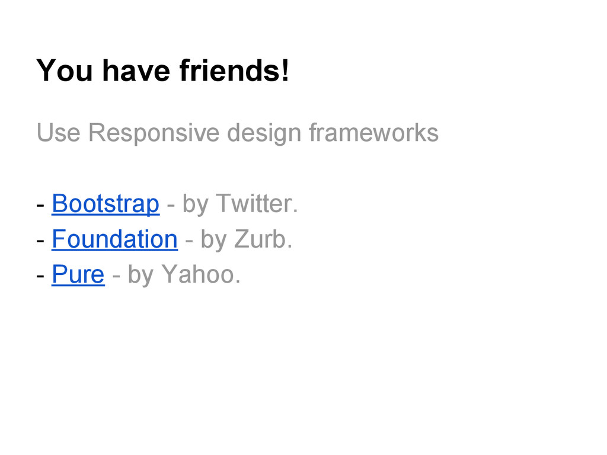Click the word 'Responsive' in the subtitle
Image resolution: width=607 pixels, height=455 pixels.
[154, 133]
